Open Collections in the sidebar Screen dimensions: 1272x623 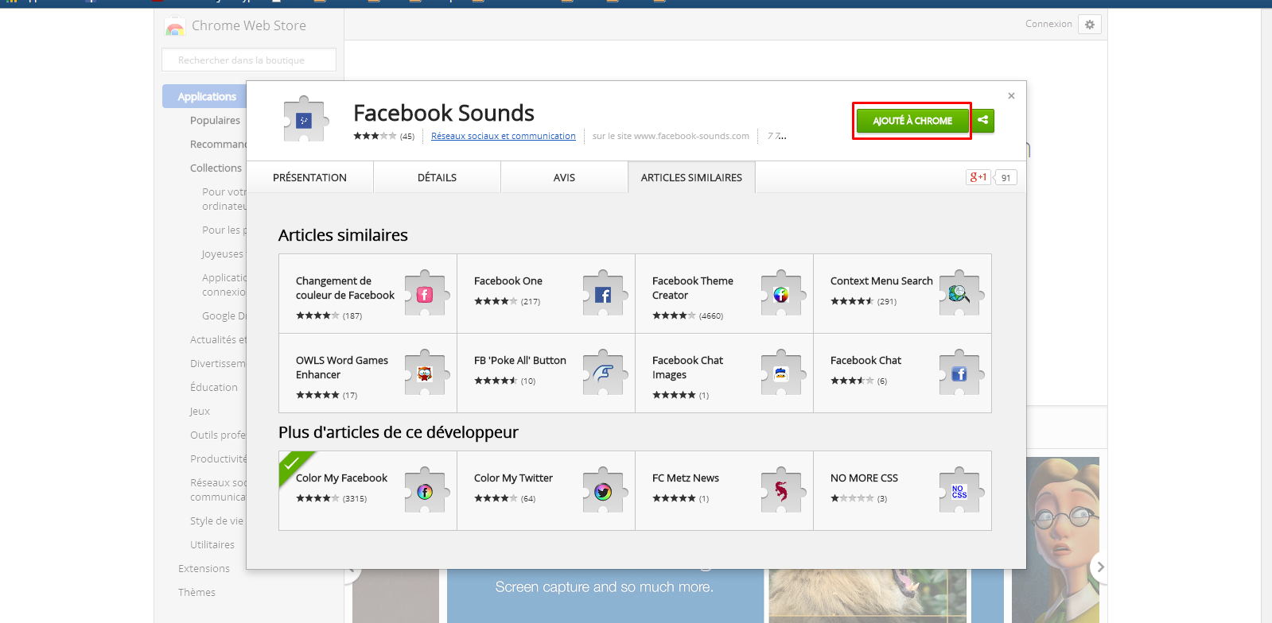tap(216, 168)
